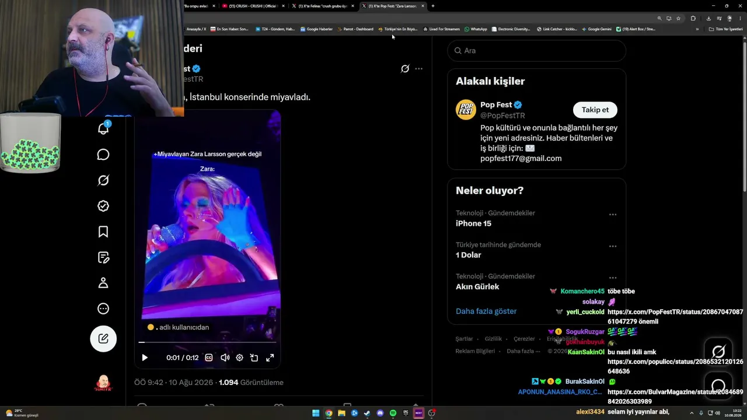
Task: Play the Zara Larsson video
Action: click(x=145, y=358)
